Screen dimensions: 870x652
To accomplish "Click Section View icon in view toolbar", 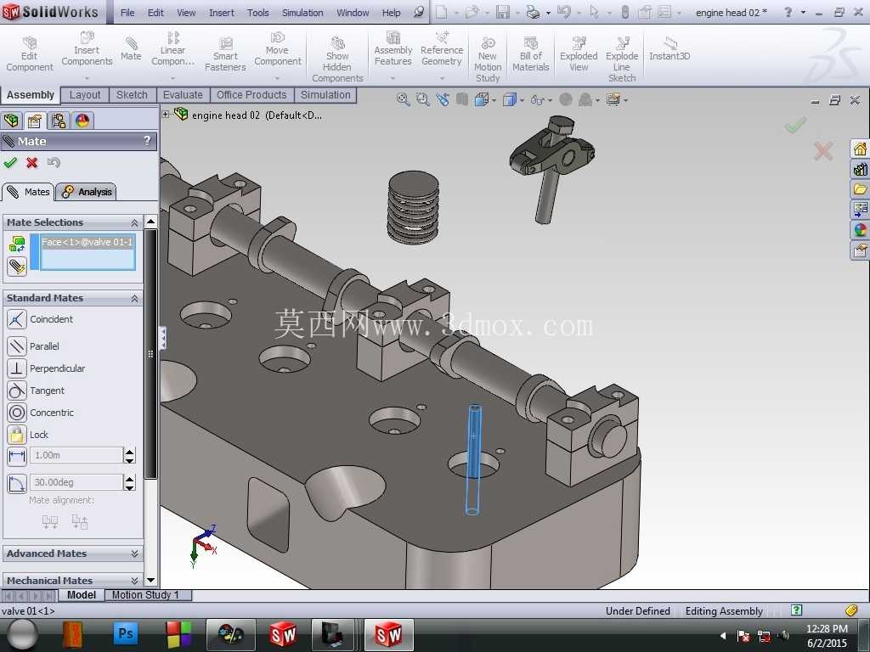I will [461, 100].
